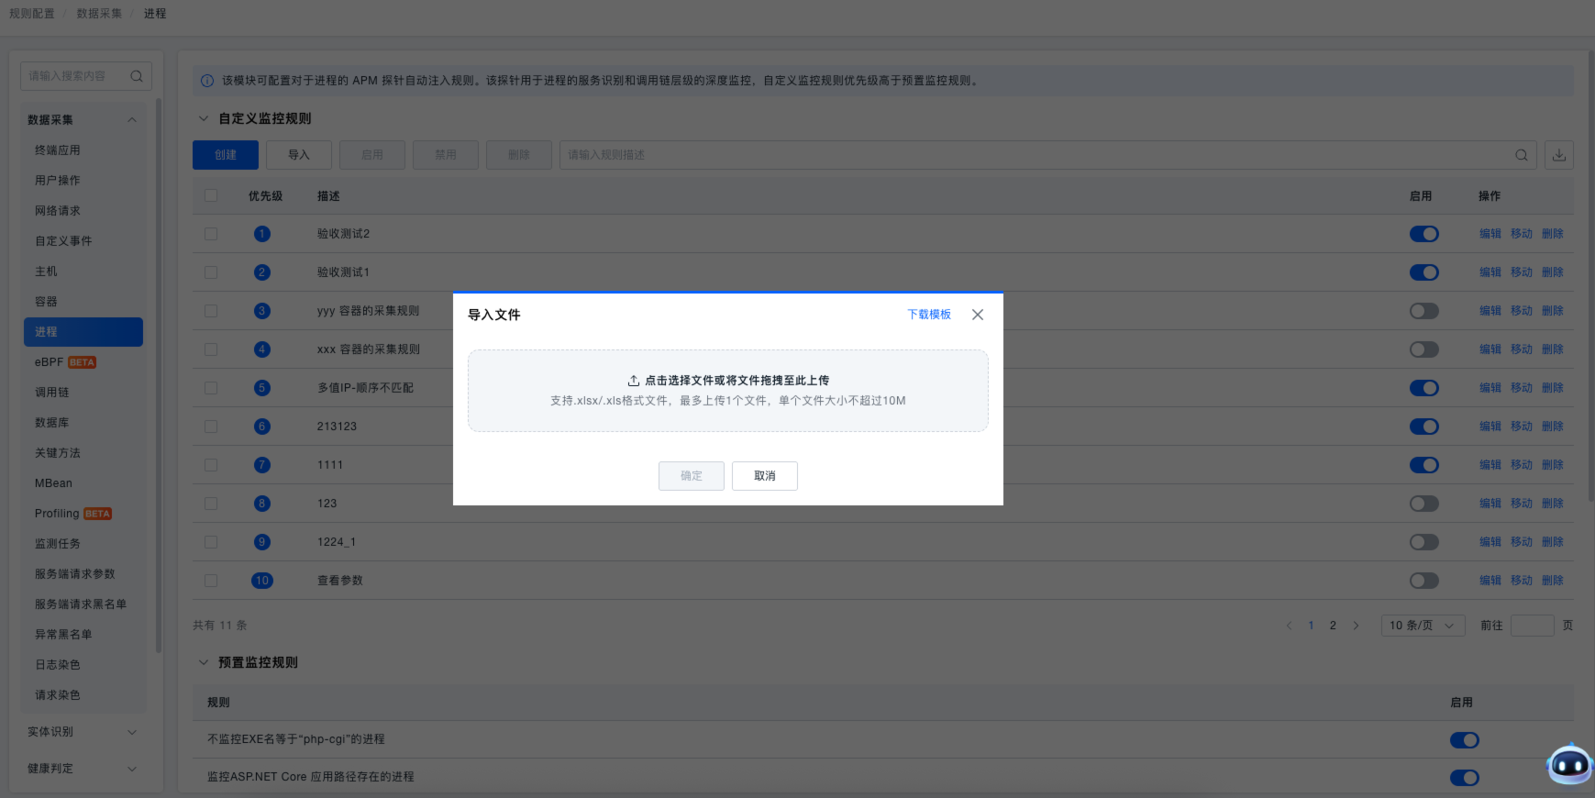
Task: Select 调用链 in the sidebar menu
Action: pos(52,393)
